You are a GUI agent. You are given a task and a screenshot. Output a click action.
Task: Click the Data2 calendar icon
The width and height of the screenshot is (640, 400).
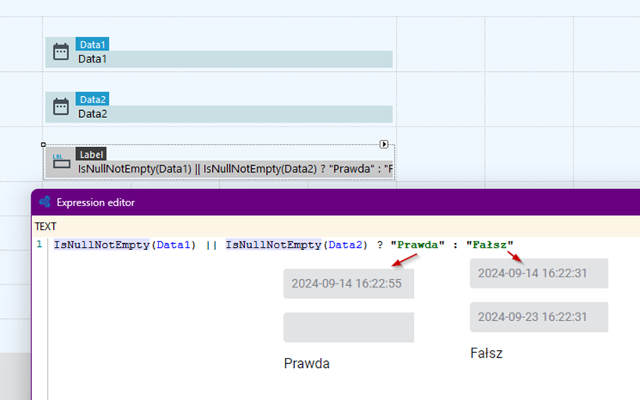click(61, 106)
